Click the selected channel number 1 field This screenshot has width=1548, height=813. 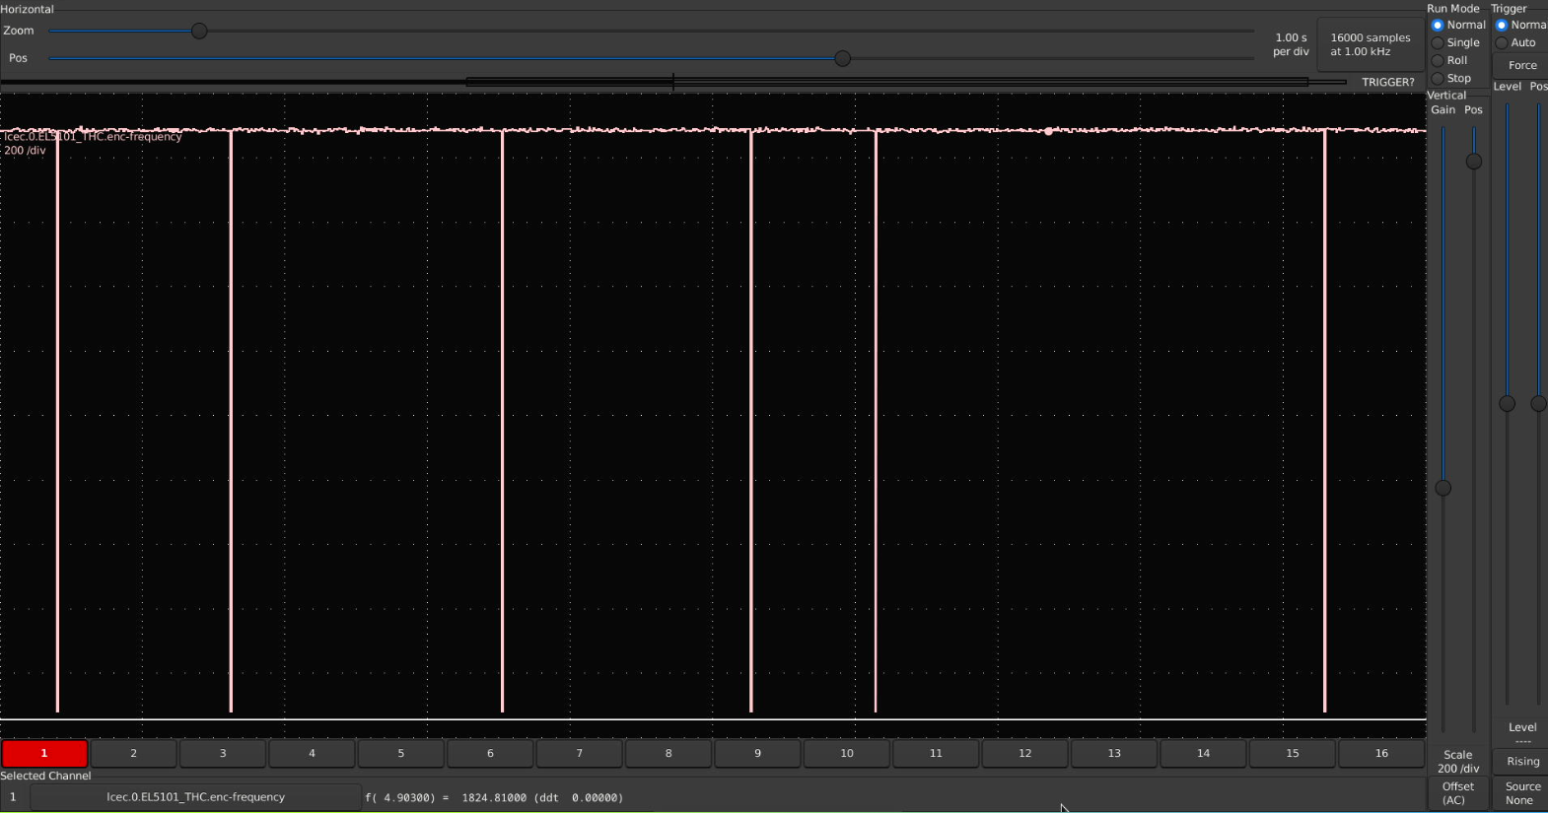pyautogui.click(x=14, y=797)
